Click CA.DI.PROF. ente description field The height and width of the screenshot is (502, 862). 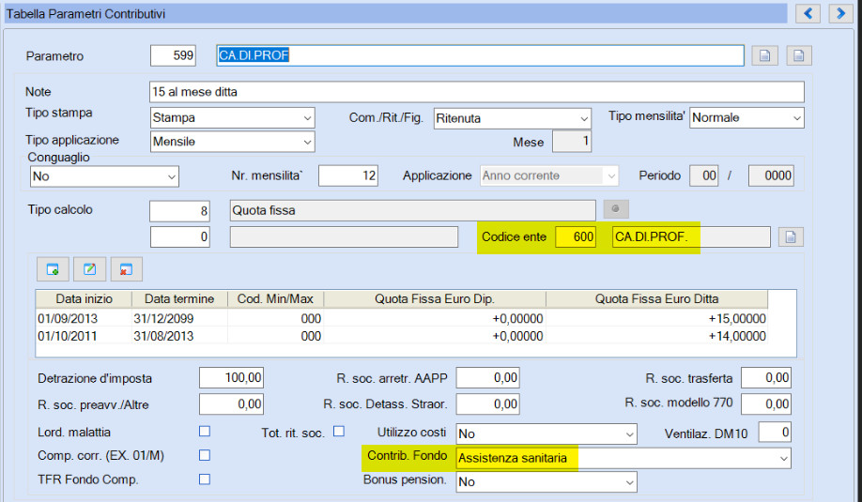point(691,236)
